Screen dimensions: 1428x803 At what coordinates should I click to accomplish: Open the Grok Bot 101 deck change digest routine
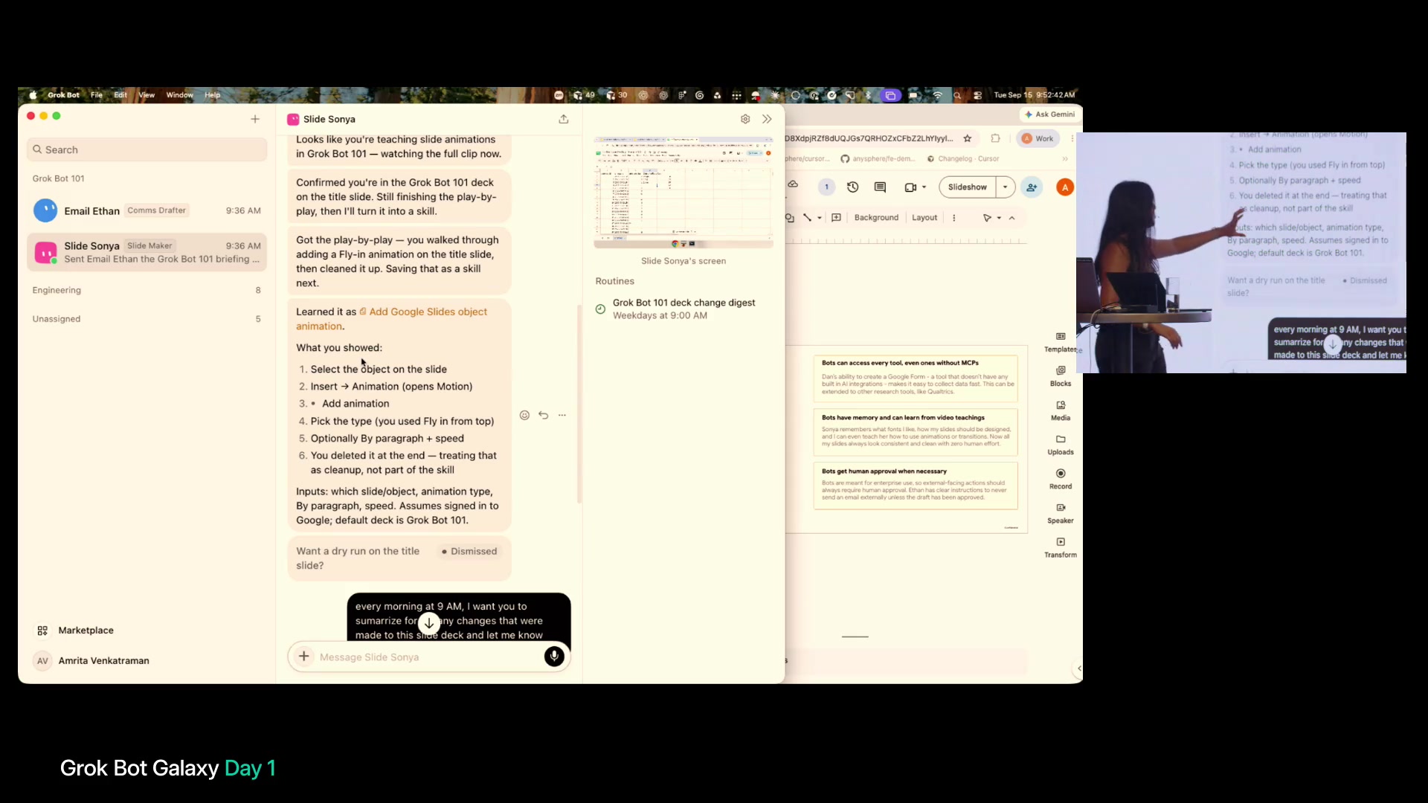(684, 309)
